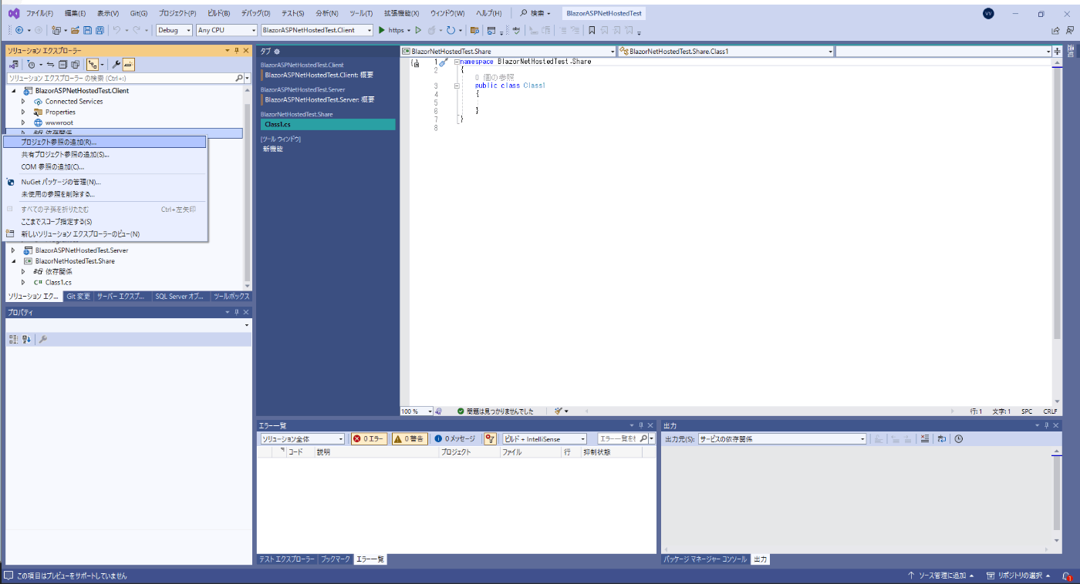Toggle word wrap in Output panel

point(942,438)
